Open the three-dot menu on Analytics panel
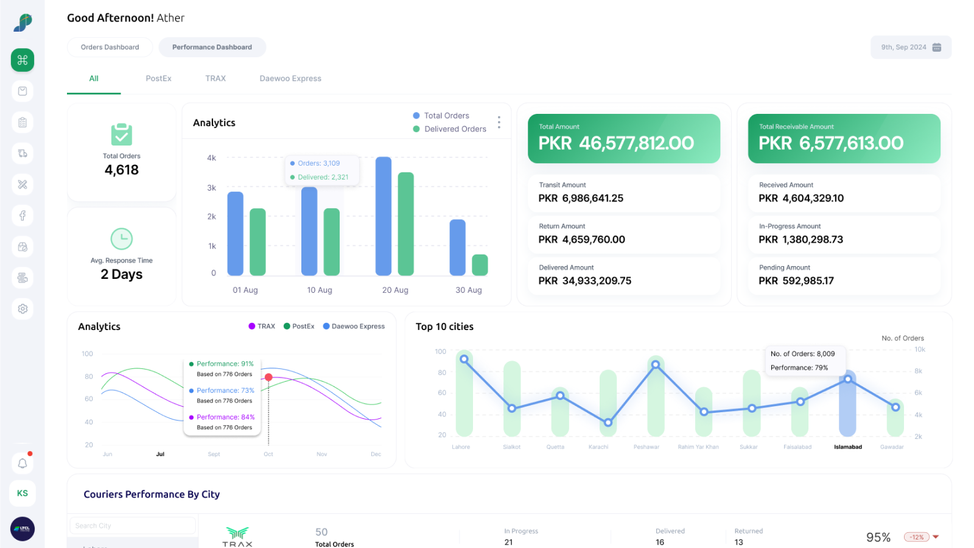The image size is (974, 548). (499, 122)
